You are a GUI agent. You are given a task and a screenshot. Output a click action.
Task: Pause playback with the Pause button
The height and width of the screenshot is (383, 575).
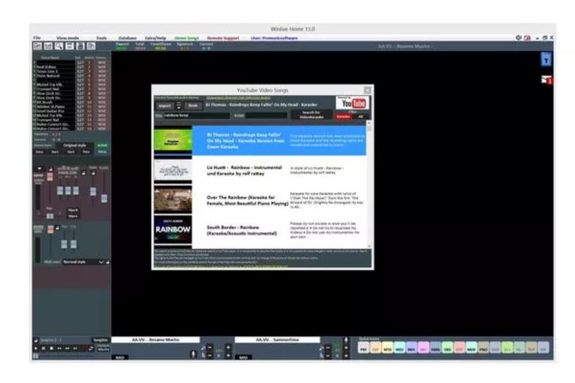point(44,348)
